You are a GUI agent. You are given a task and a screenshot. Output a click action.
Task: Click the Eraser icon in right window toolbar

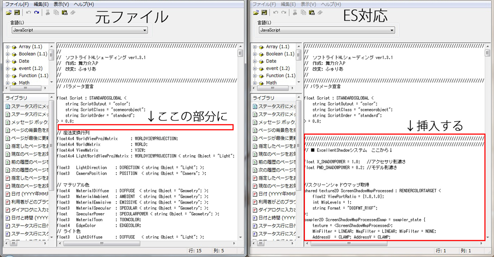pyautogui.click(x=320, y=13)
